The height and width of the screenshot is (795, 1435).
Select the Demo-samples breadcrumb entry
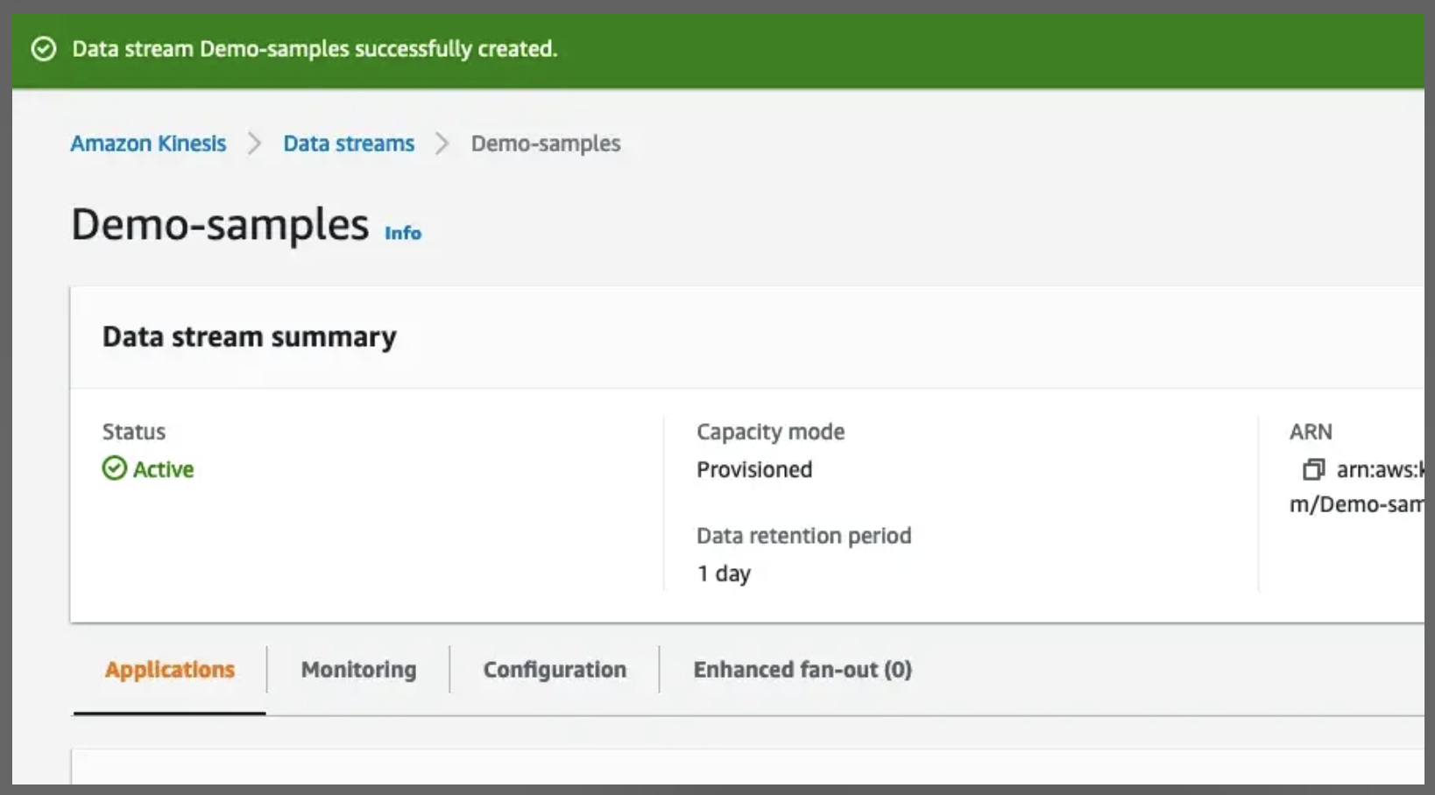(545, 143)
